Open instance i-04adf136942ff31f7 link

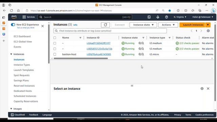tap(98, 43)
